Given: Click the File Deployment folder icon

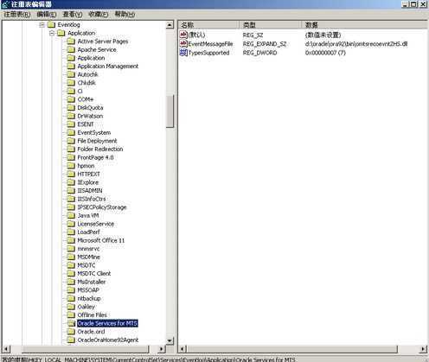Looking at the screenshot, I should click(x=71, y=141).
